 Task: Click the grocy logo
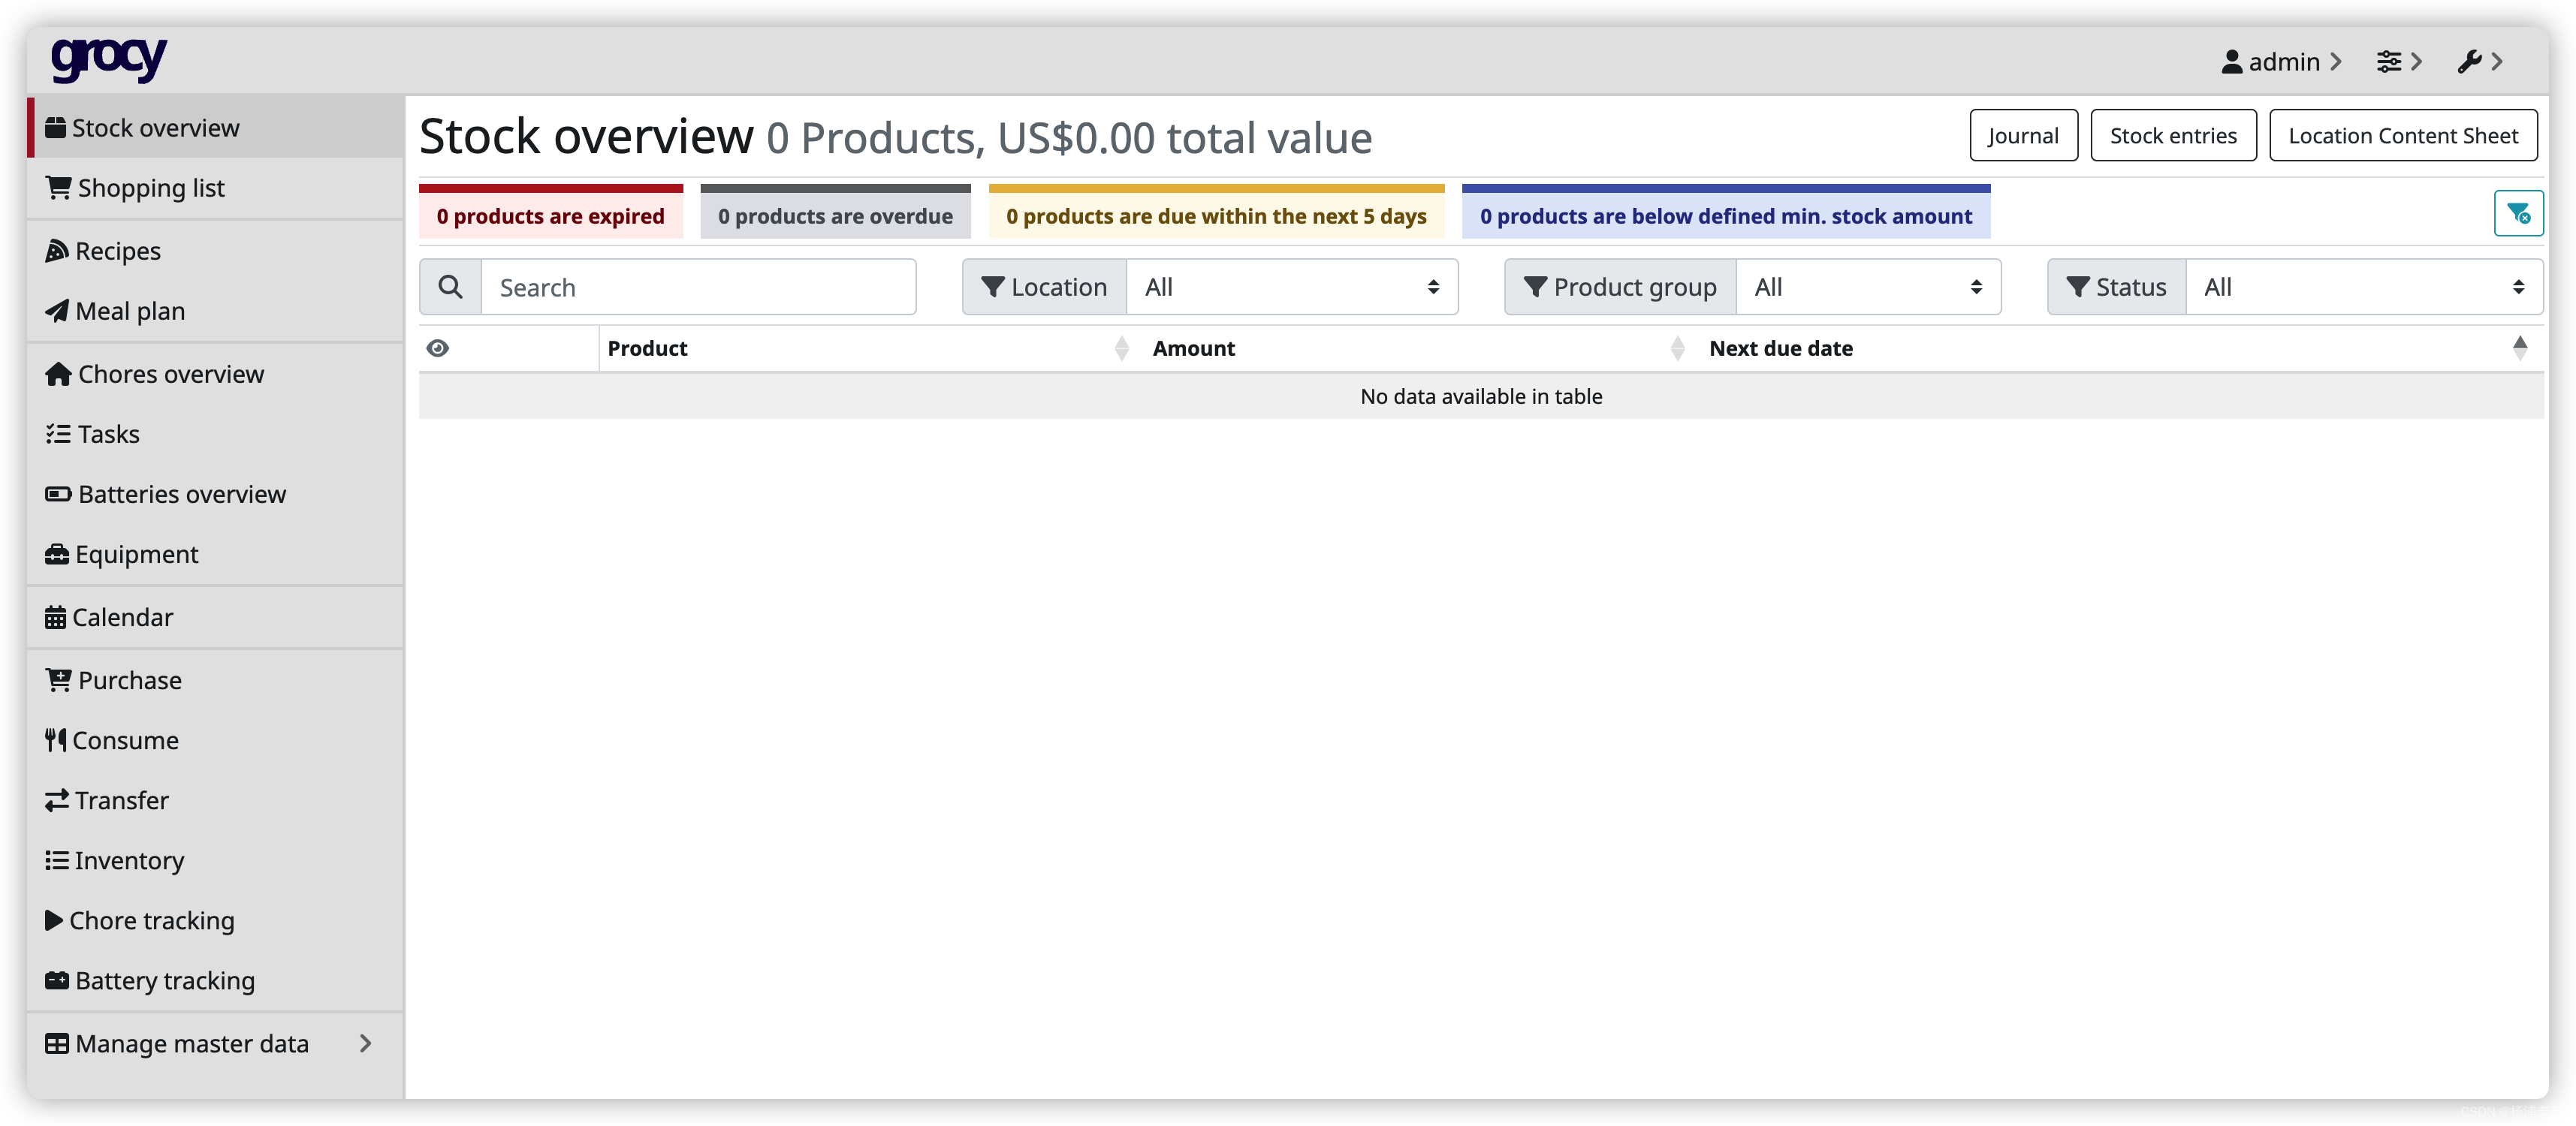(109, 60)
